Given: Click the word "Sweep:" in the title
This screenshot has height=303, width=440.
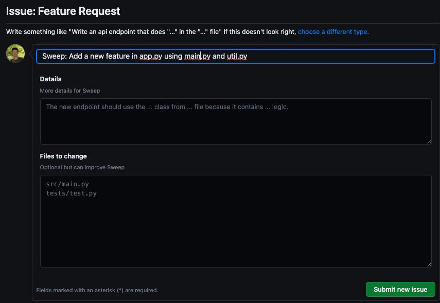Looking at the screenshot, I should 55,56.
